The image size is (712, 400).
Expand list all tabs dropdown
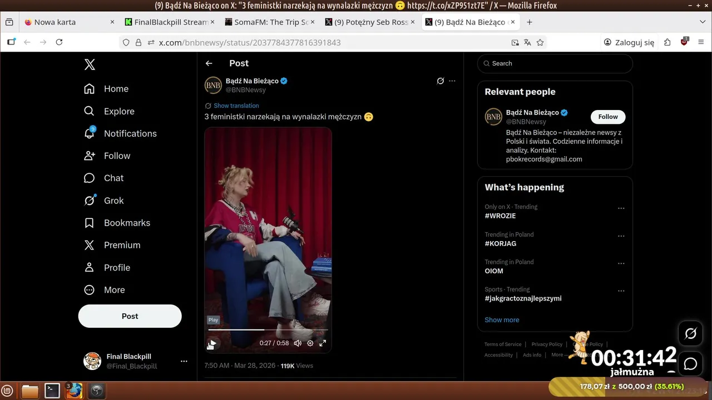click(x=703, y=22)
